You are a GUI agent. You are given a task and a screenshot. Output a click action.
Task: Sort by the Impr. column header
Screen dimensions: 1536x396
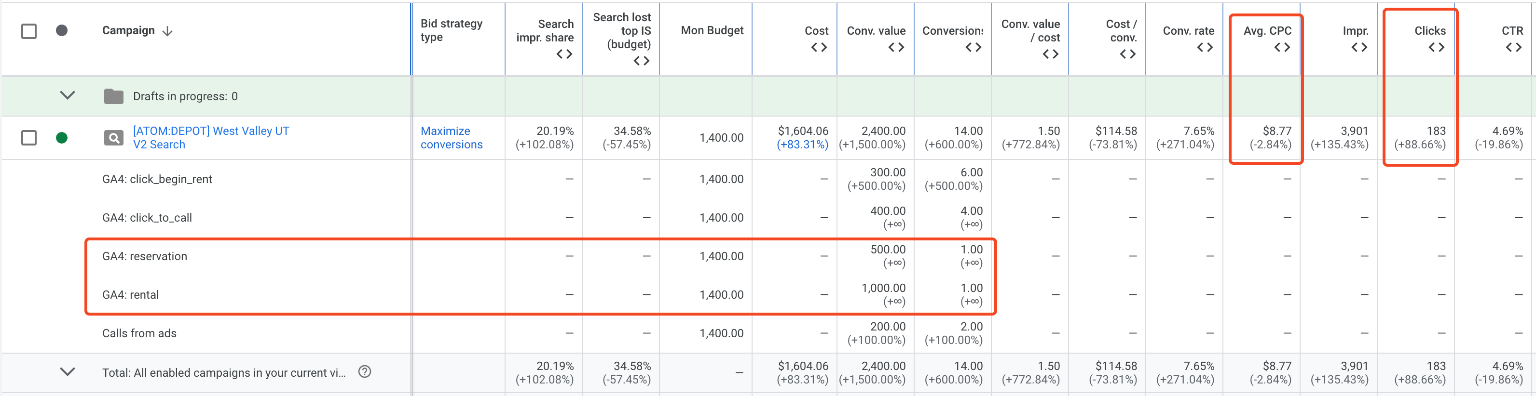click(x=1355, y=30)
